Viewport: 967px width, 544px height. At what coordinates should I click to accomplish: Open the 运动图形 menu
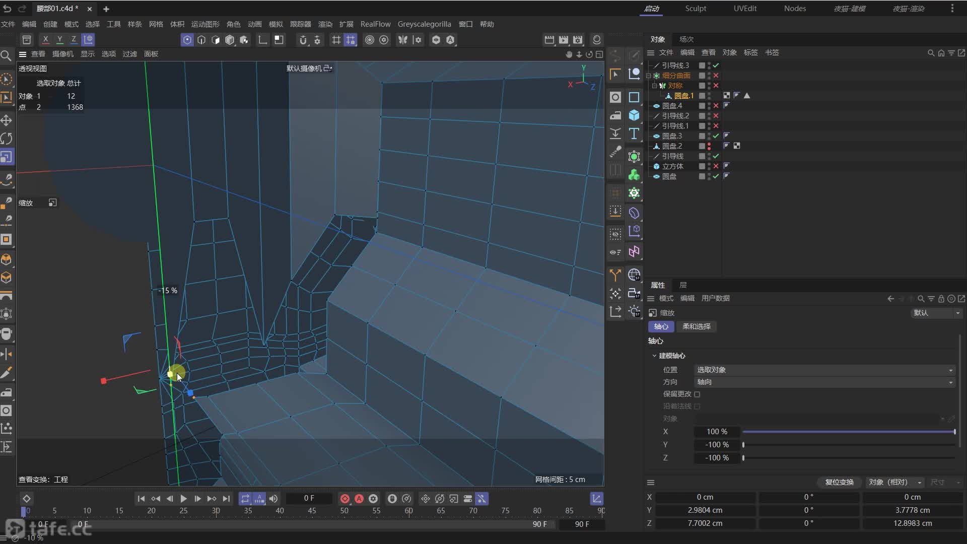(205, 24)
